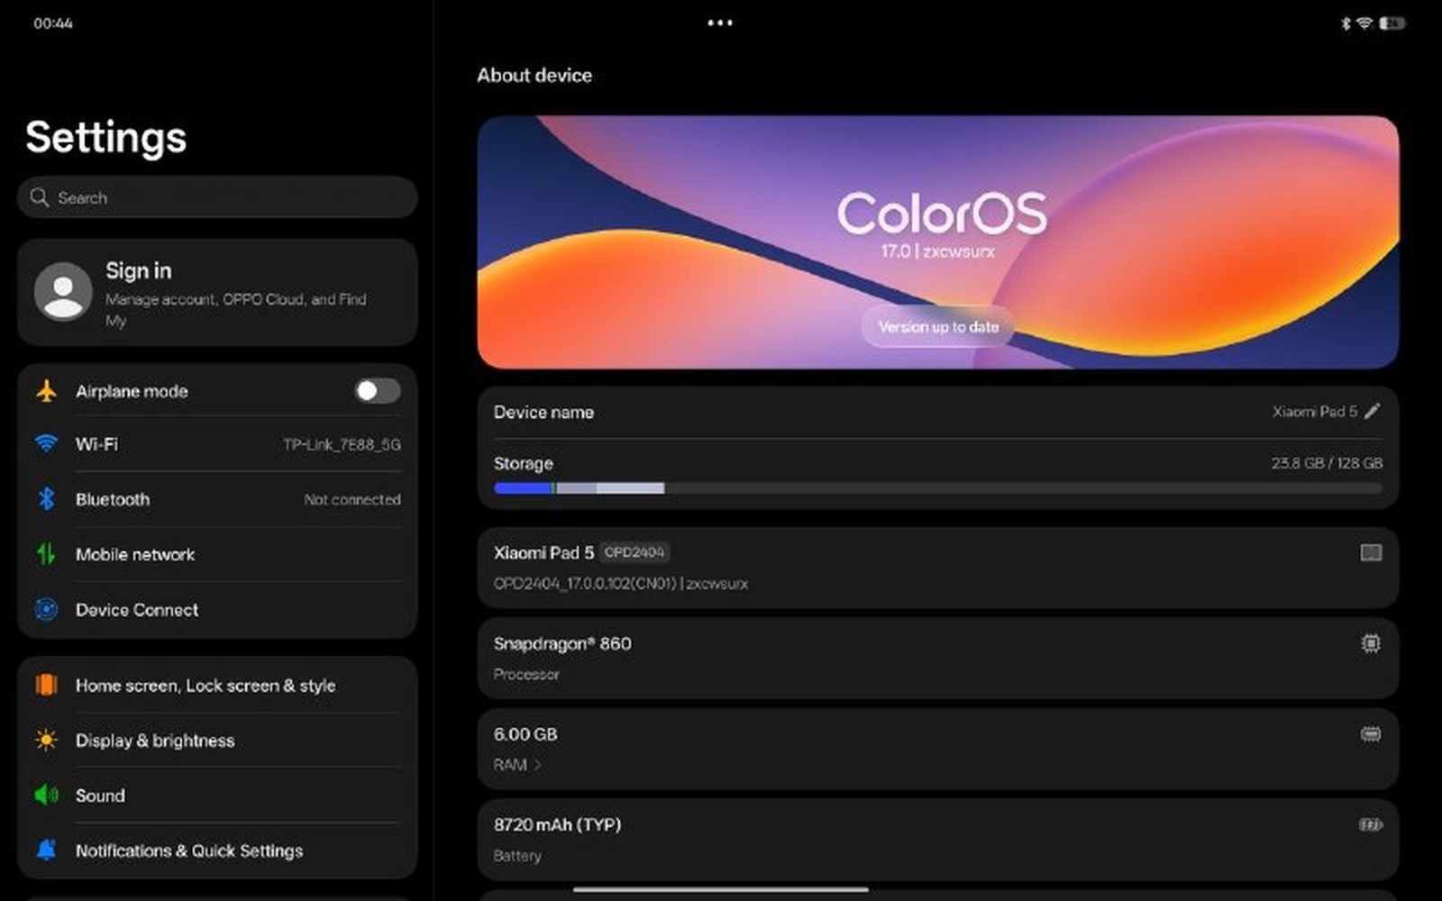Click the 00:44 clock in status bar
This screenshot has height=901, width=1442.
point(53,23)
